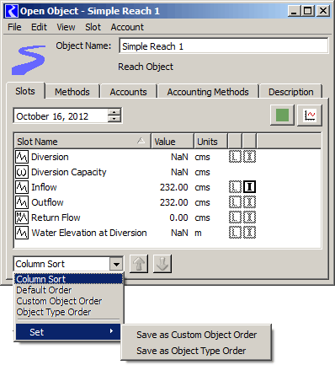Switch to the Methods tab
This screenshot has width=335, height=365.
[x=72, y=92]
